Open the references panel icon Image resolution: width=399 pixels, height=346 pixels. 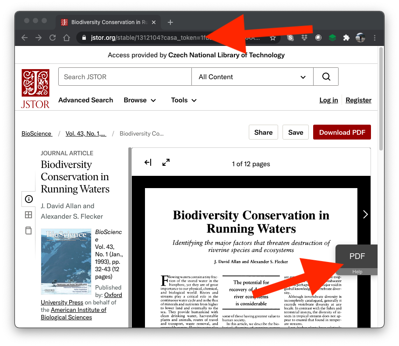coord(28,231)
